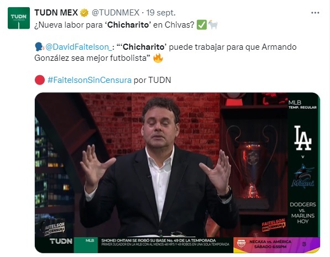Viewport: 330px width, 257px height.
Task: Click the green check mark emoji
Action: click(201, 25)
